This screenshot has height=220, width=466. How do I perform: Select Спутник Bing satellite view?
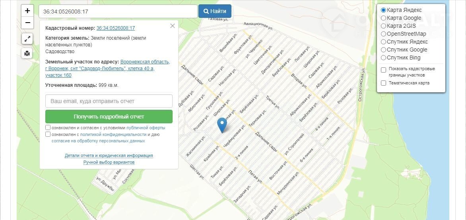(x=383, y=58)
